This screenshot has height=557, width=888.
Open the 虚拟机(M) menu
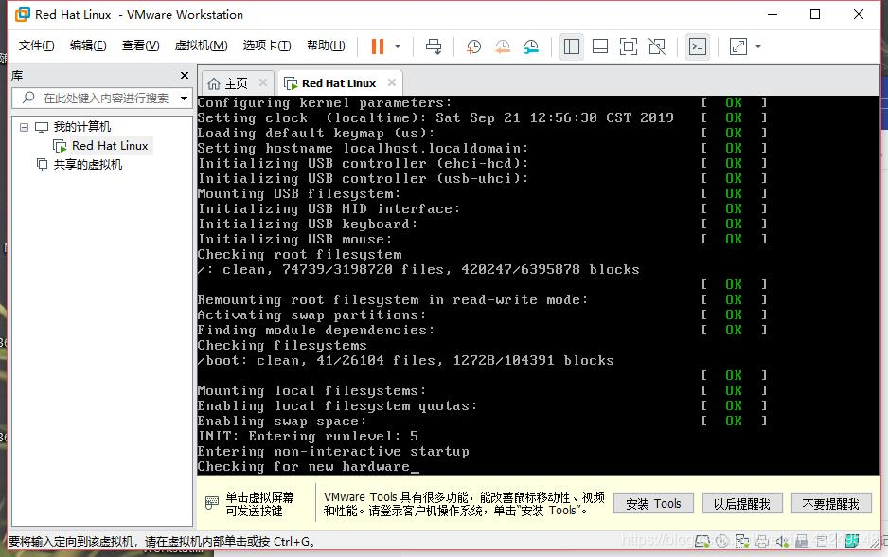(x=201, y=45)
